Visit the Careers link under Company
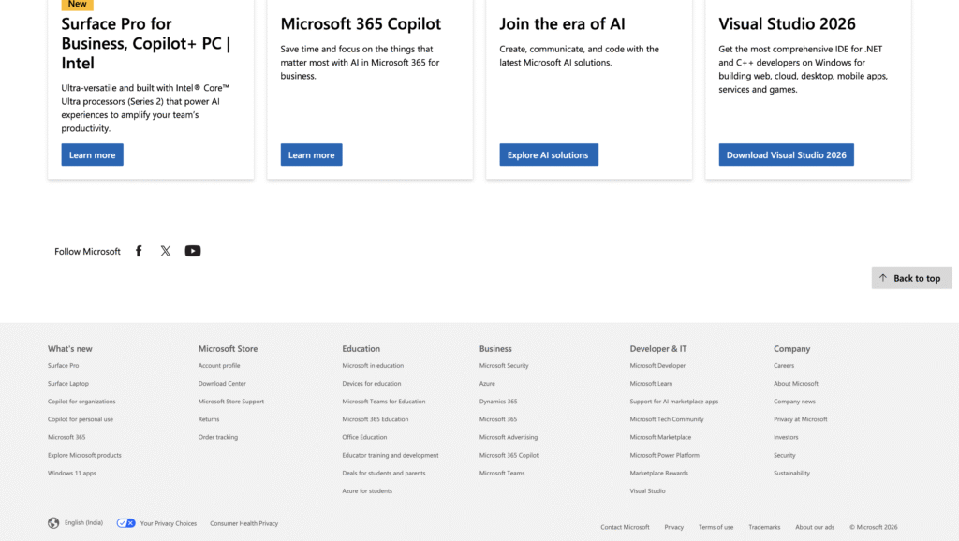 (x=784, y=366)
